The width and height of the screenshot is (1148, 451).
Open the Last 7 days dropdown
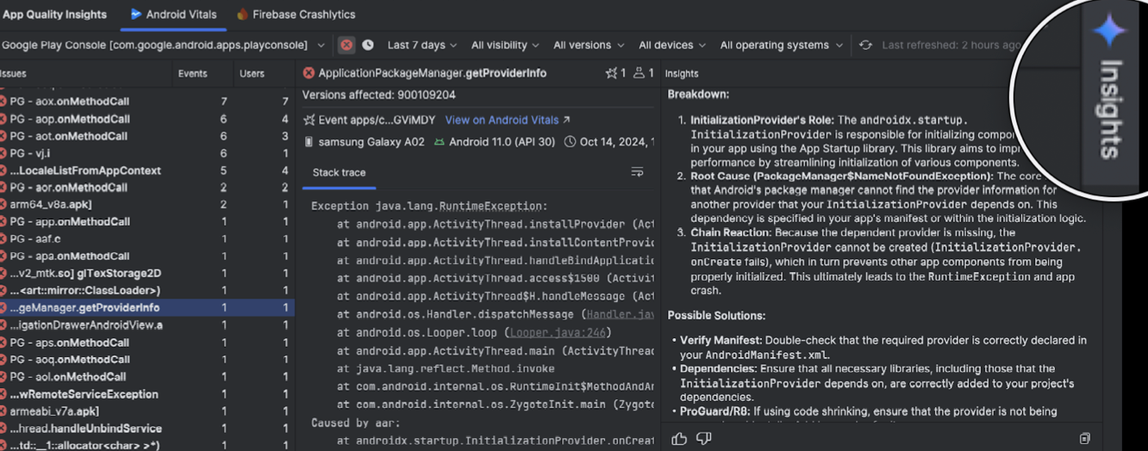[422, 46]
